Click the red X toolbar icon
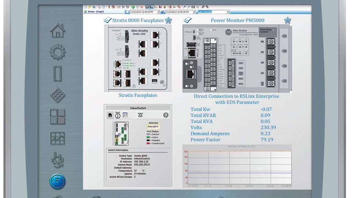 142,7
